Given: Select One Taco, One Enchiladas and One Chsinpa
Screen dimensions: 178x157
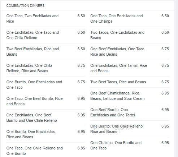Looking at the screenshot, I should click(130, 19).
